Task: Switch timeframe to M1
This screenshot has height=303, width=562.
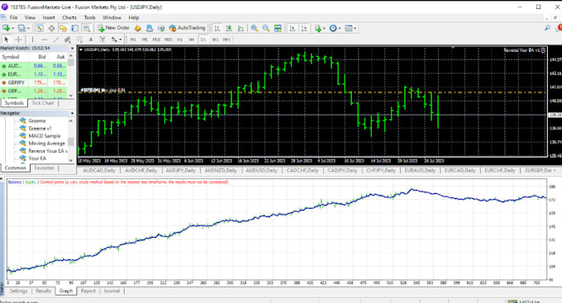Action: click(x=133, y=40)
